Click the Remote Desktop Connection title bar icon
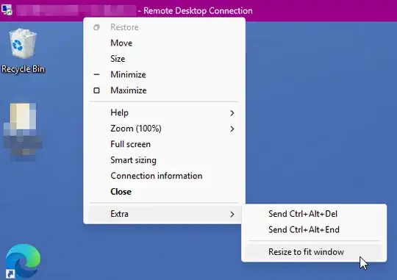Image resolution: width=397 pixels, height=280 pixels. coord(7,10)
